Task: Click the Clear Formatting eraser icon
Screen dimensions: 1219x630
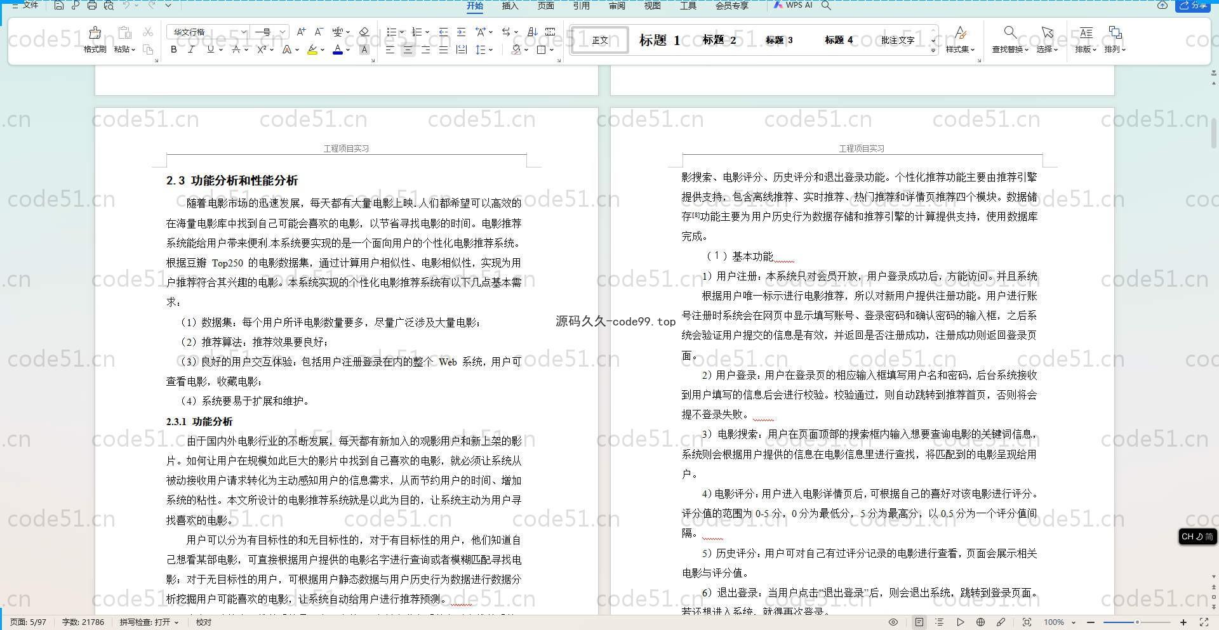Action: [364, 32]
